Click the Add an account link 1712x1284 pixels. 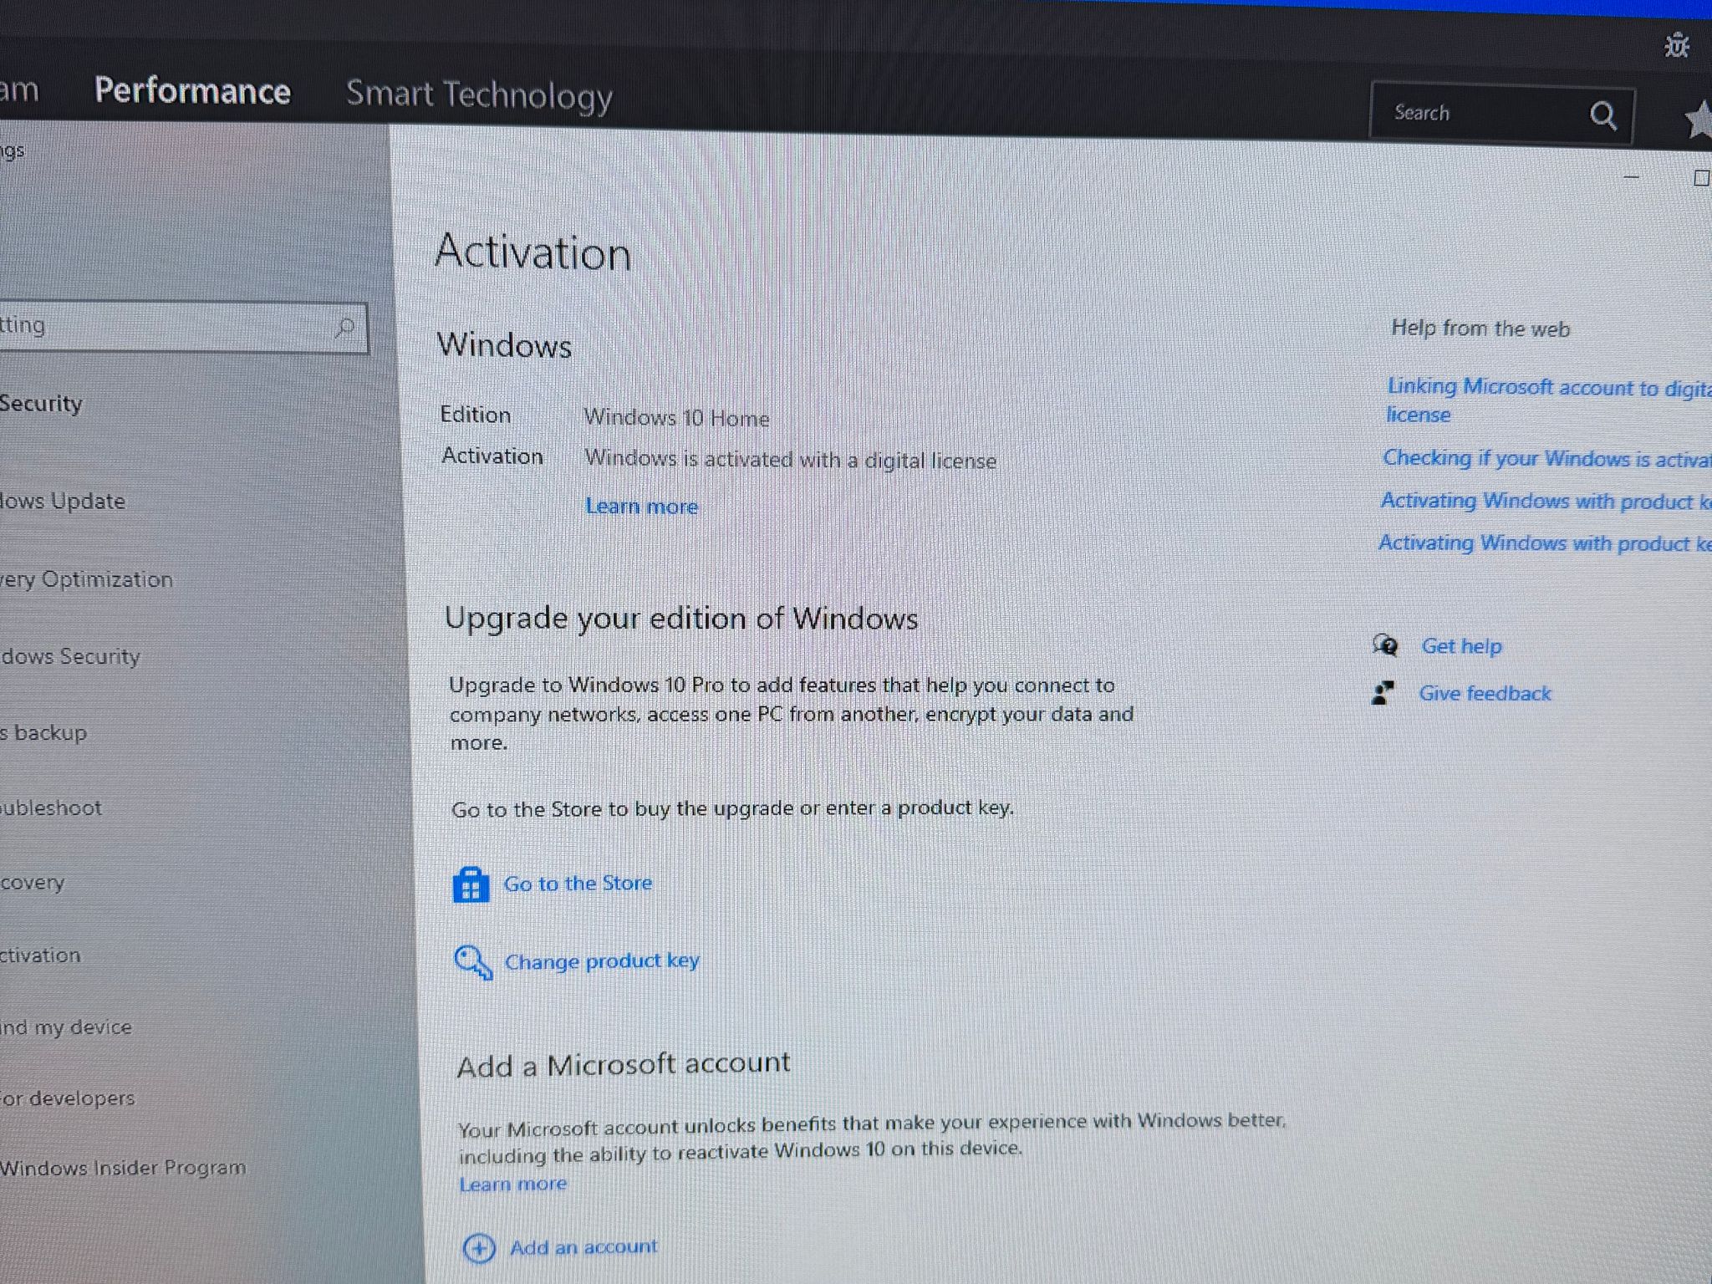point(583,1247)
